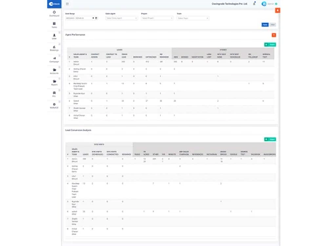Export the Lead Conversion Analysis table
This screenshot has height=246, width=328.
coord(270,139)
